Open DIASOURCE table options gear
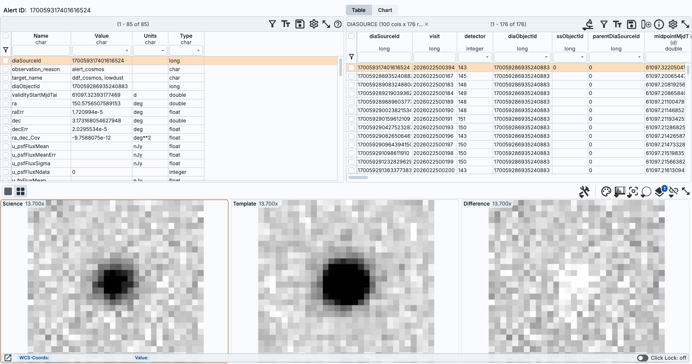The width and height of the screenshot is (692, 364). click(673, 24)
